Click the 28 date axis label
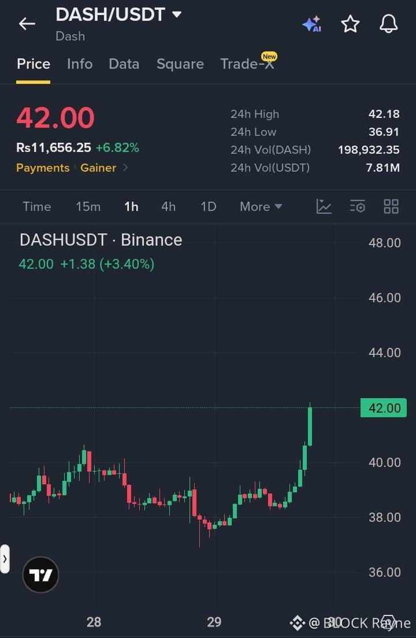This screenshot has height=638, width=416. (x=94, y=622)
